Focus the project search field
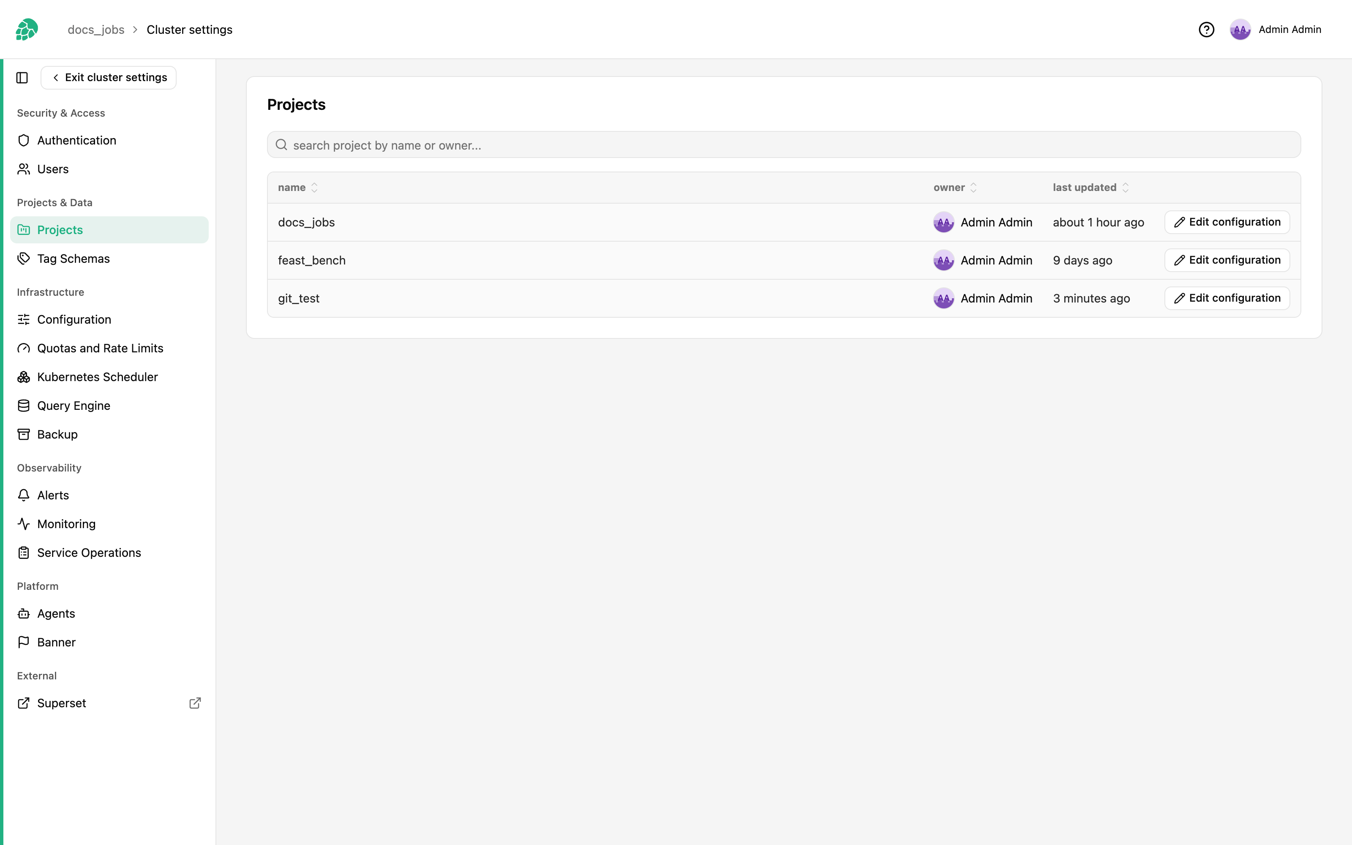 pyautogui.click(x=784, y=145)
